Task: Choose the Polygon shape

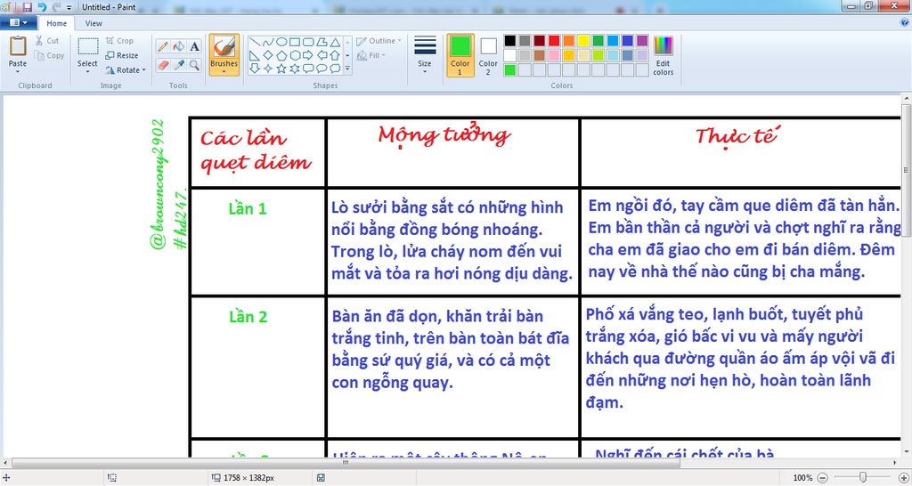Action: pyautogui.click(x=321, y=42)
